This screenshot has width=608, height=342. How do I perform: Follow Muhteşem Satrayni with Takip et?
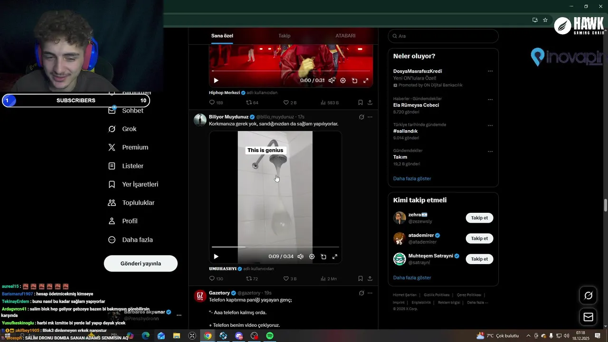[x=479, y=259]
